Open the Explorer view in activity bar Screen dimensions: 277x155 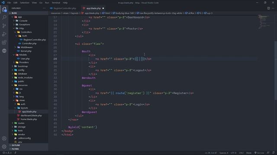(x=4, y=9)
